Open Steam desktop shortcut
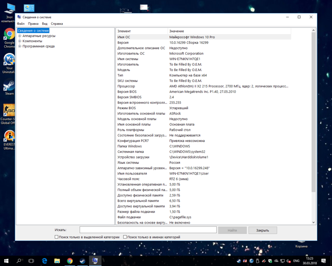The width and height of the screenshot is (332, 266). tap(9, 87)
